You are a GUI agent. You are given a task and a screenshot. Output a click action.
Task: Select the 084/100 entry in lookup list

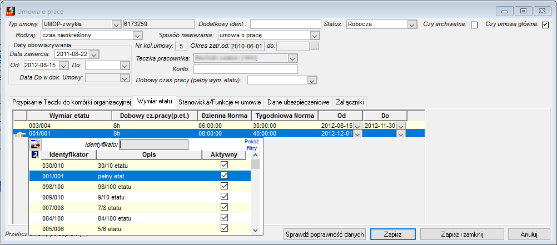(140, 218)
